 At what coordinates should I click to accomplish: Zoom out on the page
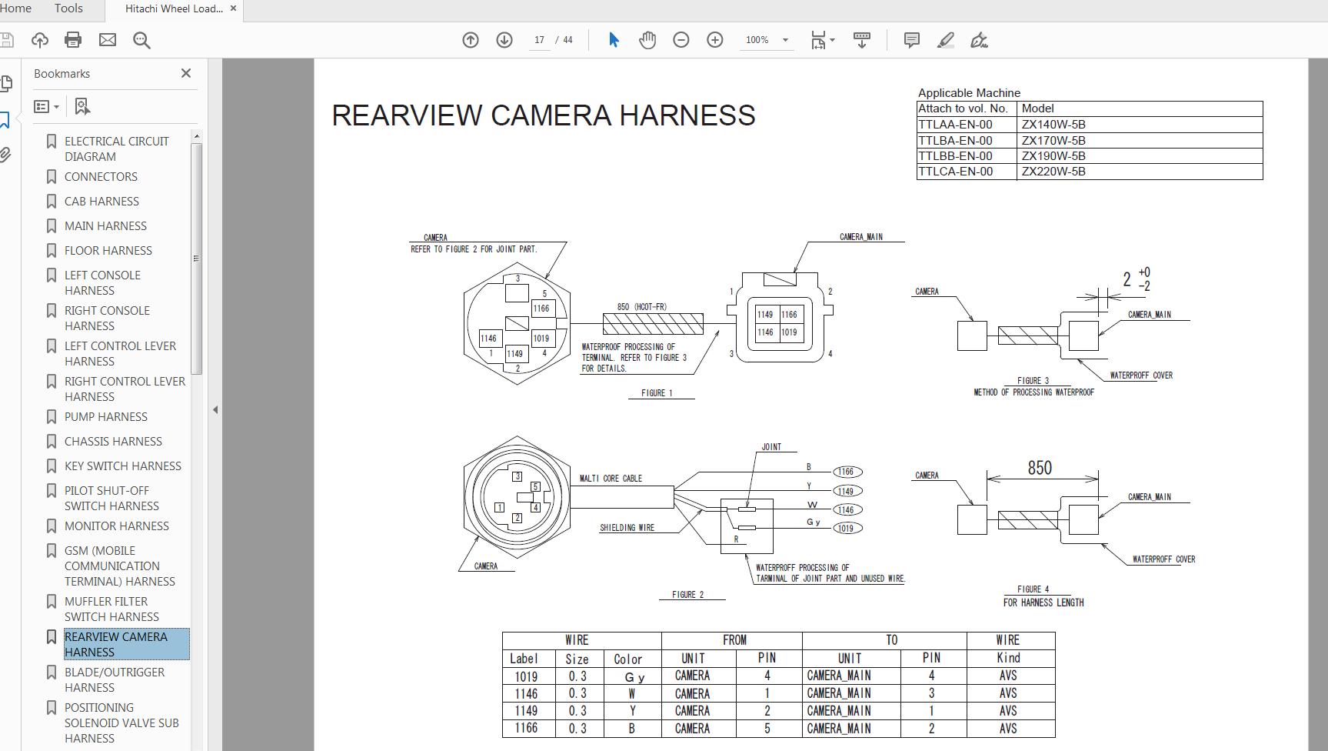[681, 39]
